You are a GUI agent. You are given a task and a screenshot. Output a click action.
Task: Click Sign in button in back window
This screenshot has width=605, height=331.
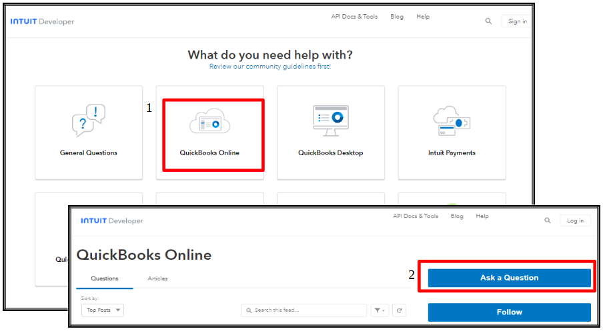click(518, 21)
